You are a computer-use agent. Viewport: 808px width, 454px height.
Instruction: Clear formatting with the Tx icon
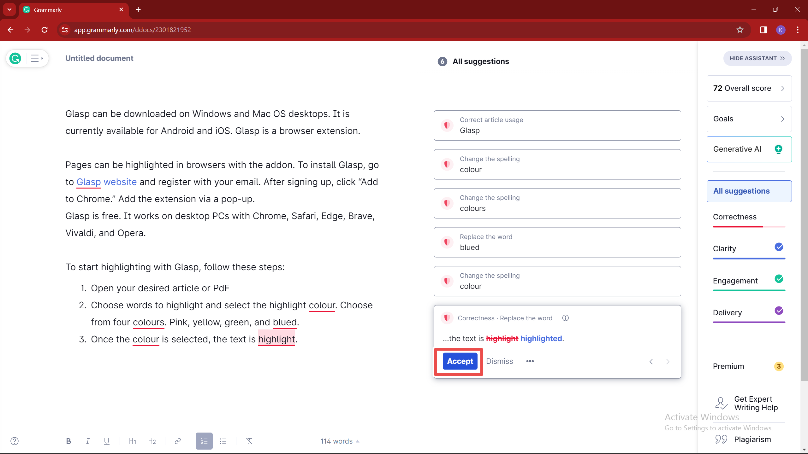point(249,441)
